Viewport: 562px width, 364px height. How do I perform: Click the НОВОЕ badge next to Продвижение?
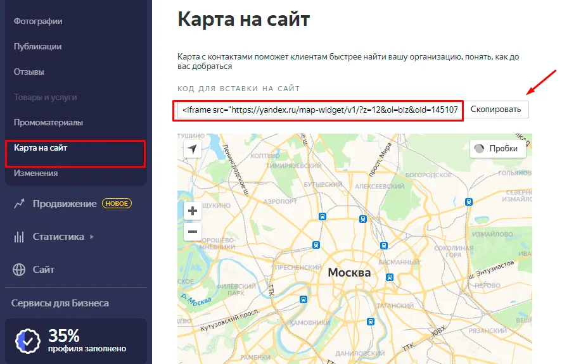coord(117,203)
